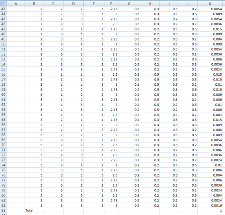
Task: Select column F header
Action: pyautogui.click(x=111, y=4)
